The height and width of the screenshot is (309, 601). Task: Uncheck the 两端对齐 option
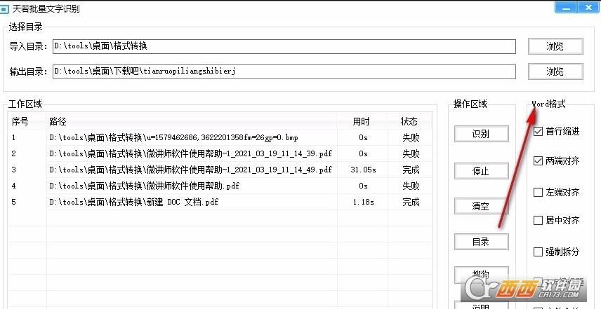(x=538, y=161)
